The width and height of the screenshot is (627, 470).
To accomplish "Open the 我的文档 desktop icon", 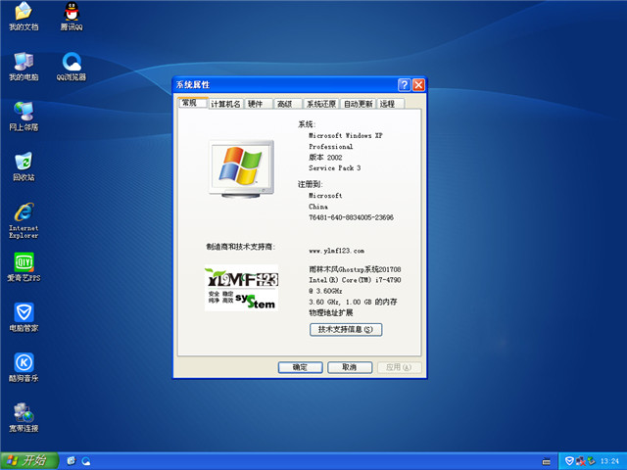I will tap(24, 16).
